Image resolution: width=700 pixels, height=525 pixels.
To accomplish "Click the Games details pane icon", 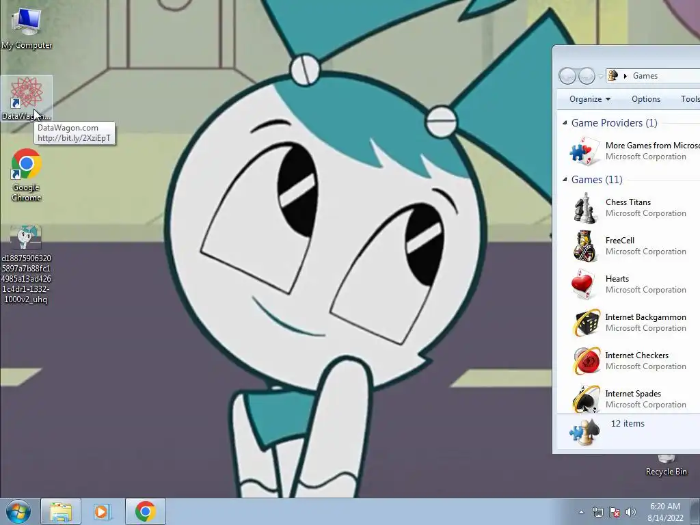I will coord(584,432).
